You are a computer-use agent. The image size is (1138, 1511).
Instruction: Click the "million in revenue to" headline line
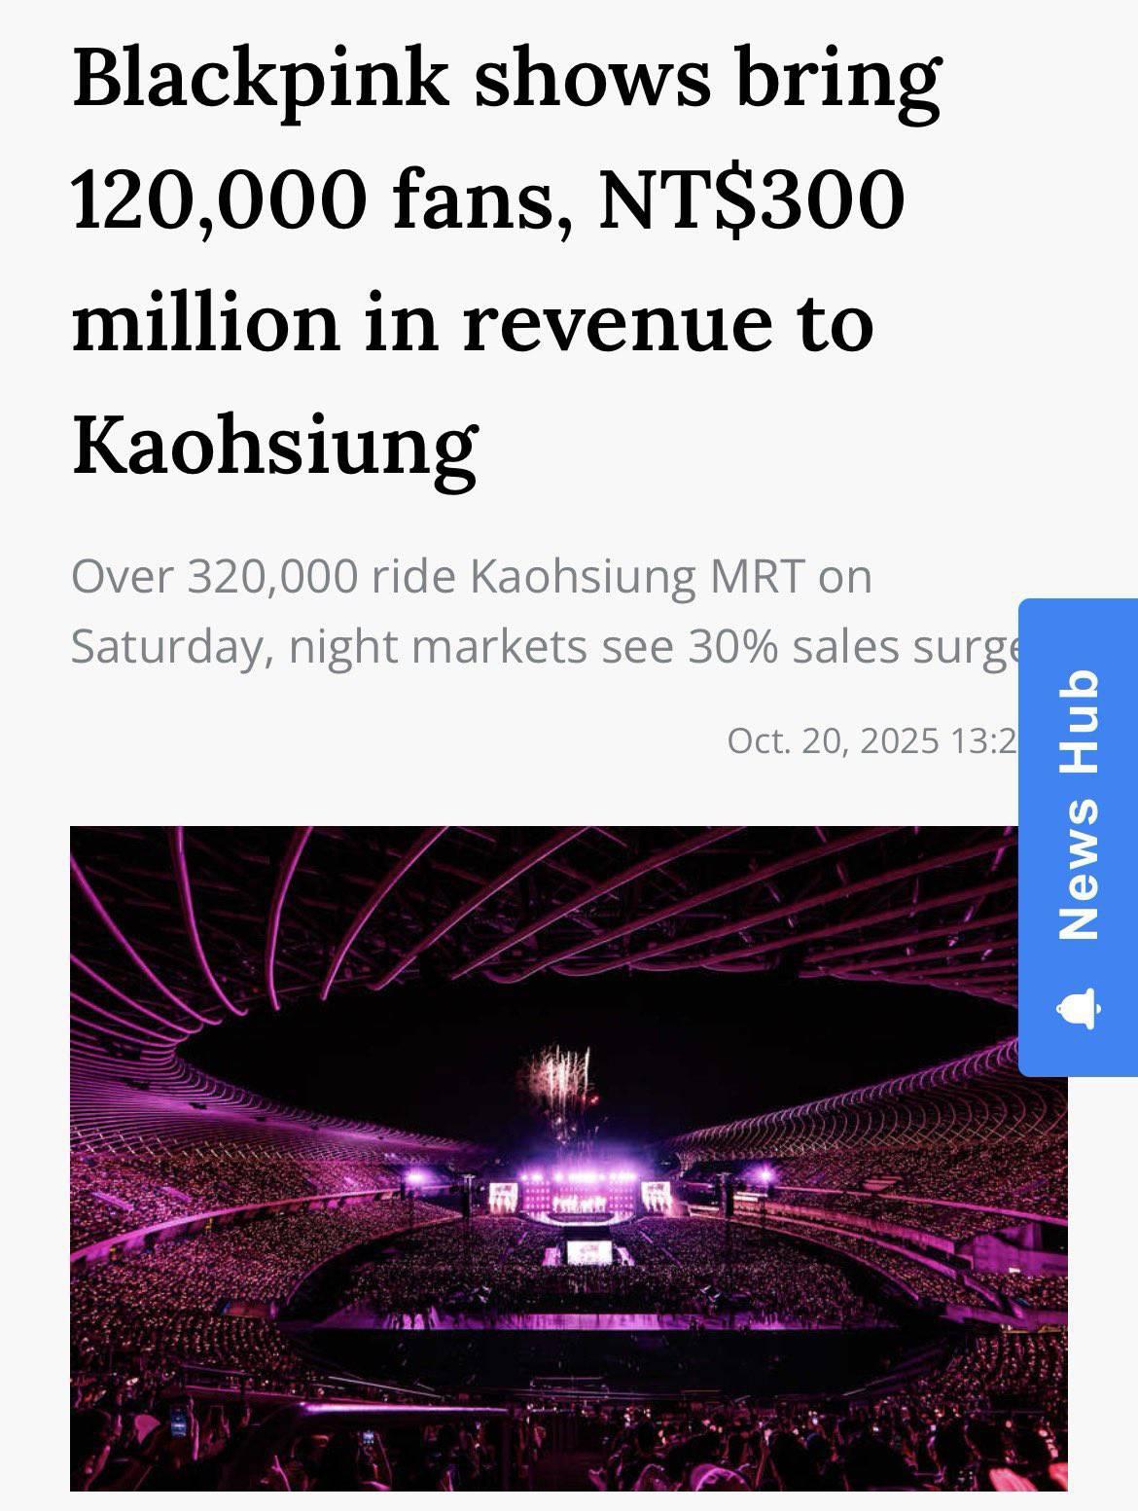pos(473,323)
